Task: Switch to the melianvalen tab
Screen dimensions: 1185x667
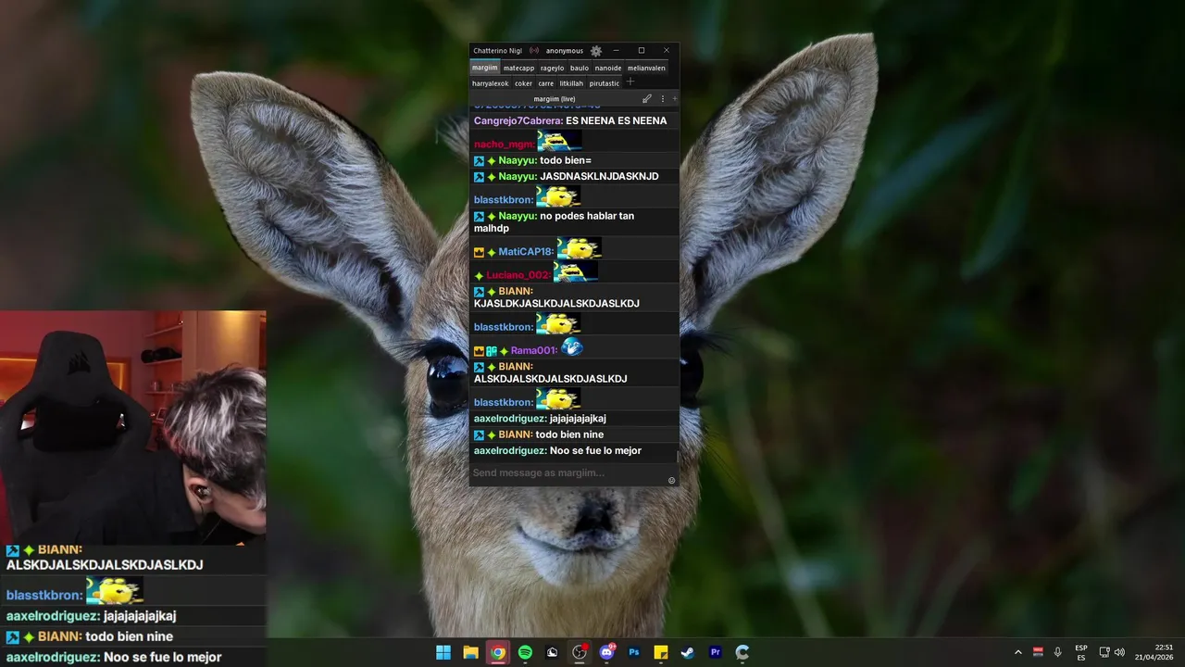Action: point(646,68)
